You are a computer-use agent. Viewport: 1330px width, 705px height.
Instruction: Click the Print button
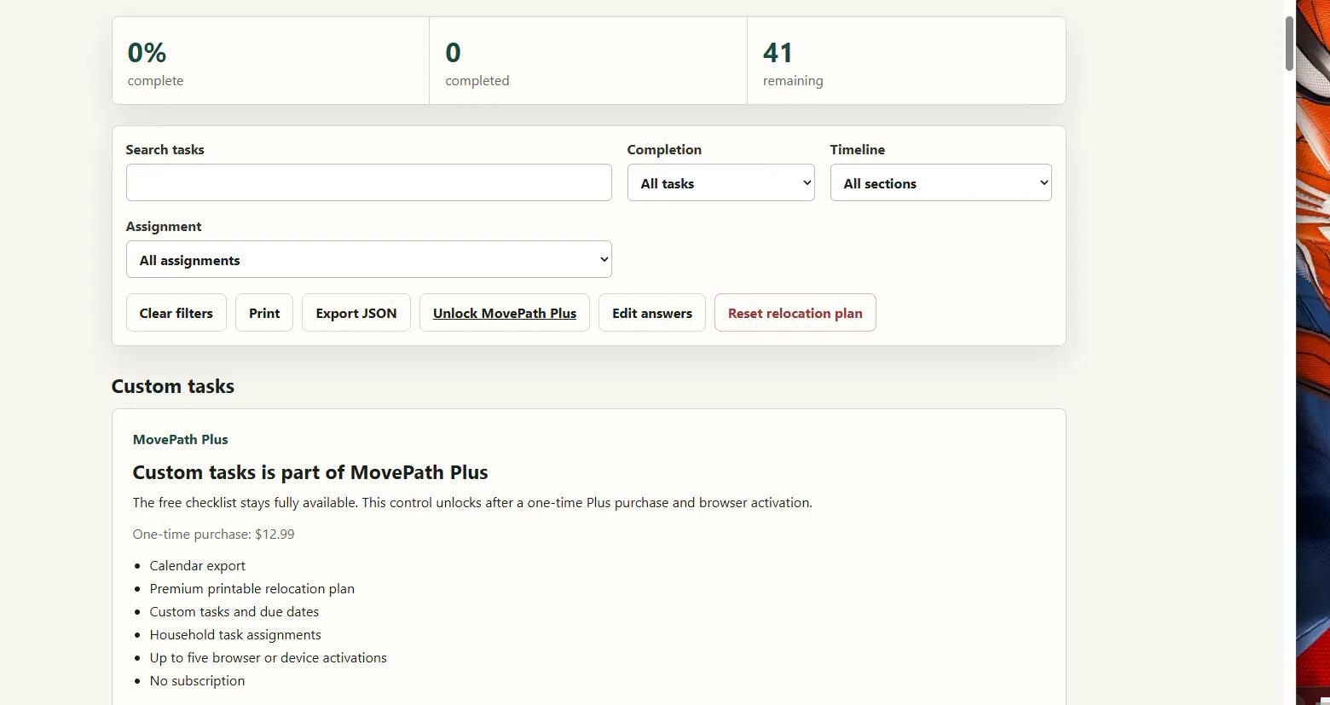pos(264,313)
